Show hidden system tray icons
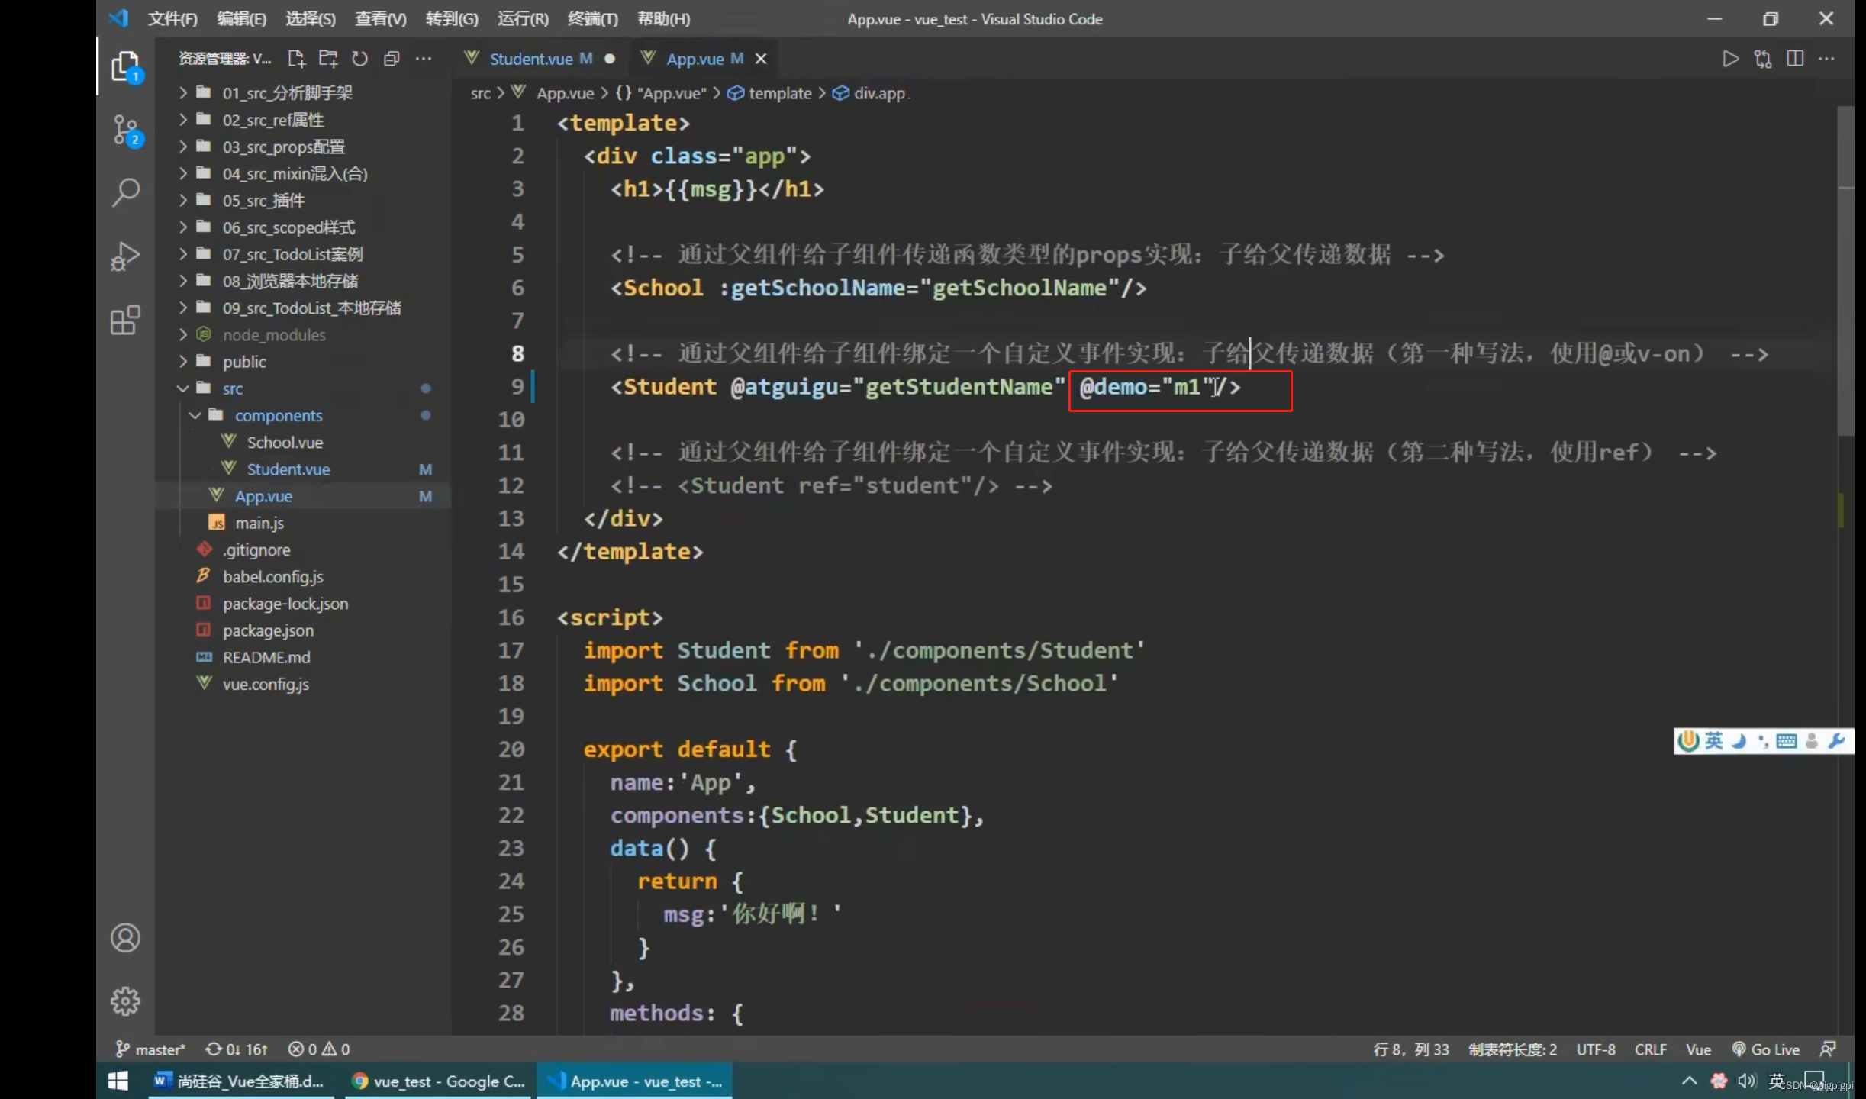This screenshot has width=1866, height=1099. pyautogui.click(x=1690, y=1081)
